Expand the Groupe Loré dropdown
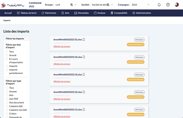 pyautogui.click(x=76, y=5)
